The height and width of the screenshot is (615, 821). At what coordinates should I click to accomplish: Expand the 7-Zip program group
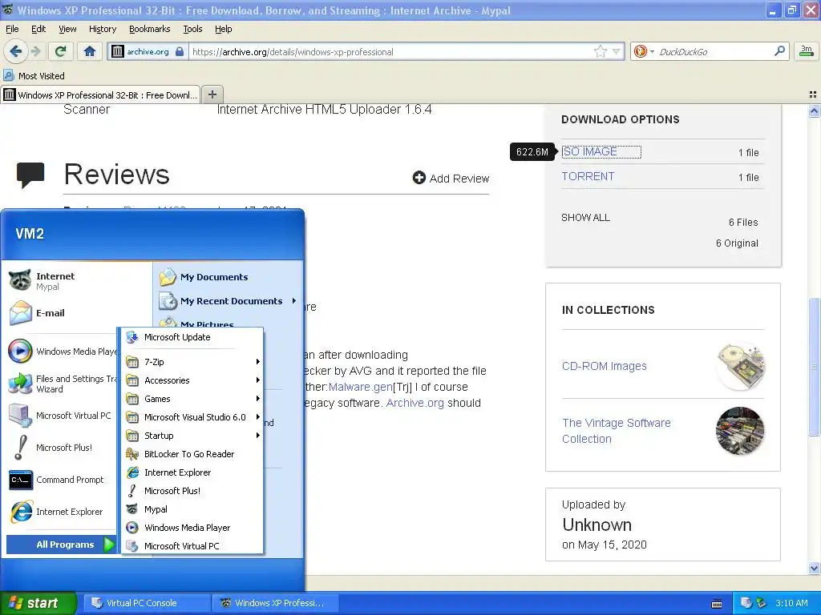192,362
